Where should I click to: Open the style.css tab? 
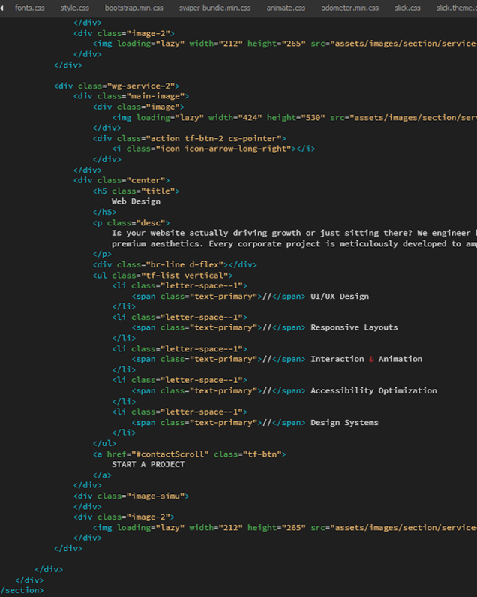click(x=74, y=8)
